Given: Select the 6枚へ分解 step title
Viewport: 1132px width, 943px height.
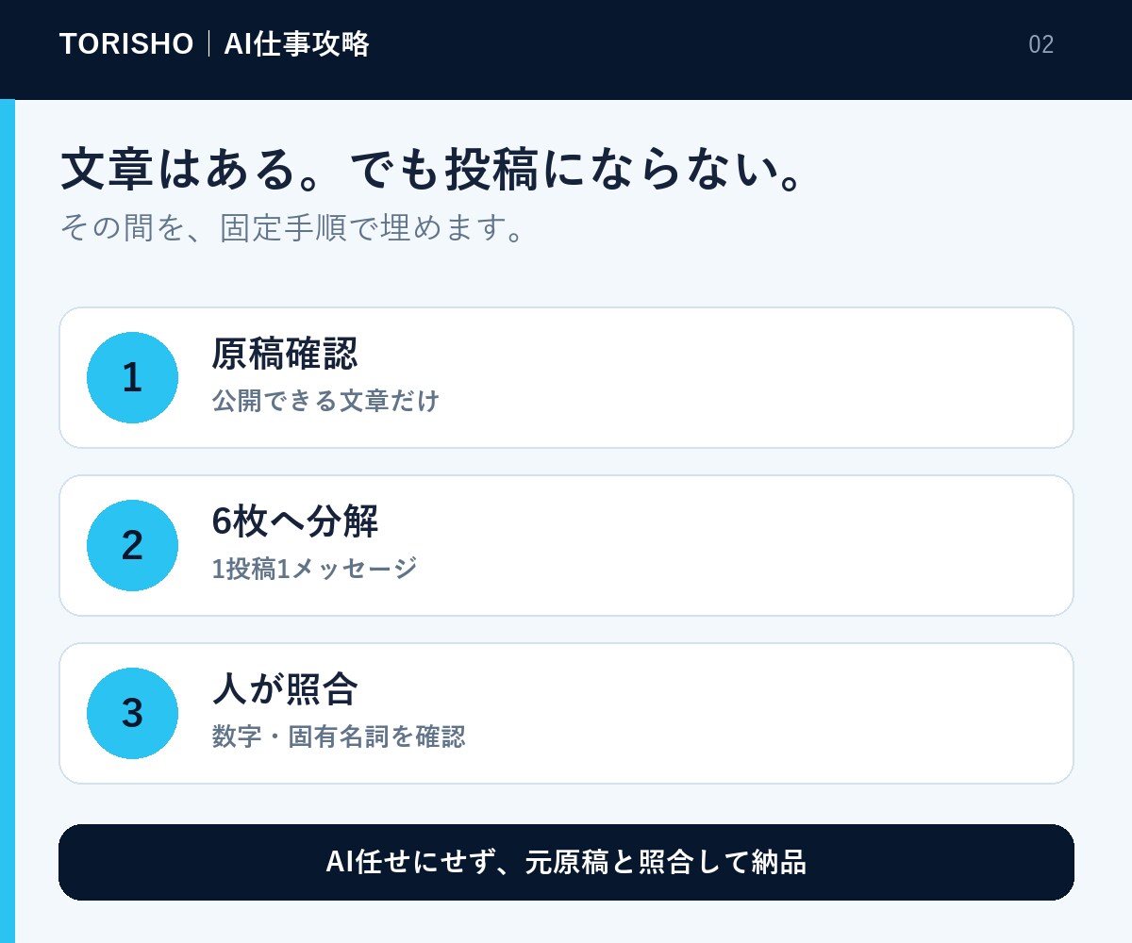Looking at the screenshot, I should 295,521.
